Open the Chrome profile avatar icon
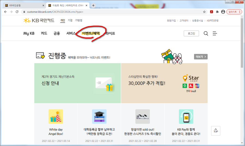Viewport: 245px width, 146px height. (x=223, y=12)
